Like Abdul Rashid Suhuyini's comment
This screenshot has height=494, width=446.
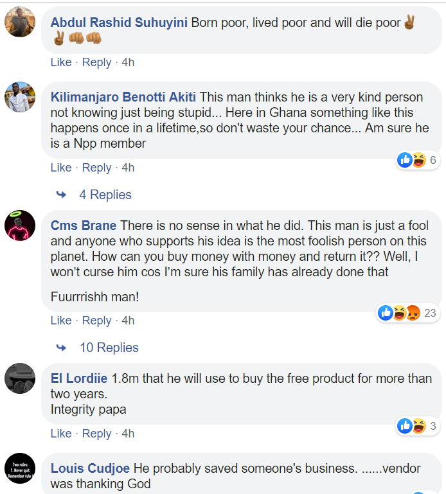click(x=61, y=62)
